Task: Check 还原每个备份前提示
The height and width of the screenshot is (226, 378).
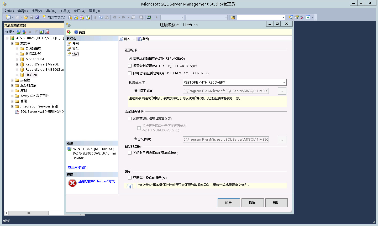Action: pos(130,178)
